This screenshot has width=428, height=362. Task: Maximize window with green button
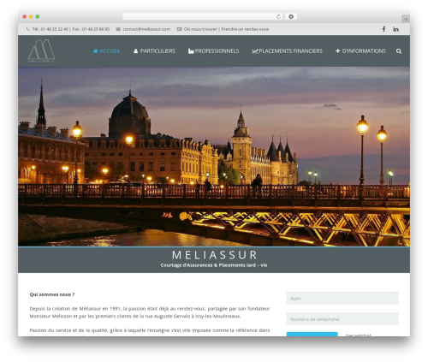(x=38, y=17)
